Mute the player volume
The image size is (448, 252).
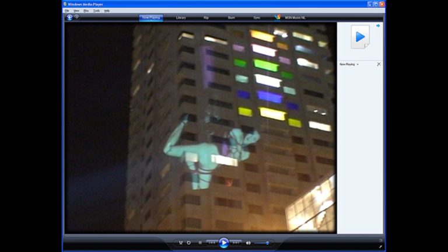(248, 243)
